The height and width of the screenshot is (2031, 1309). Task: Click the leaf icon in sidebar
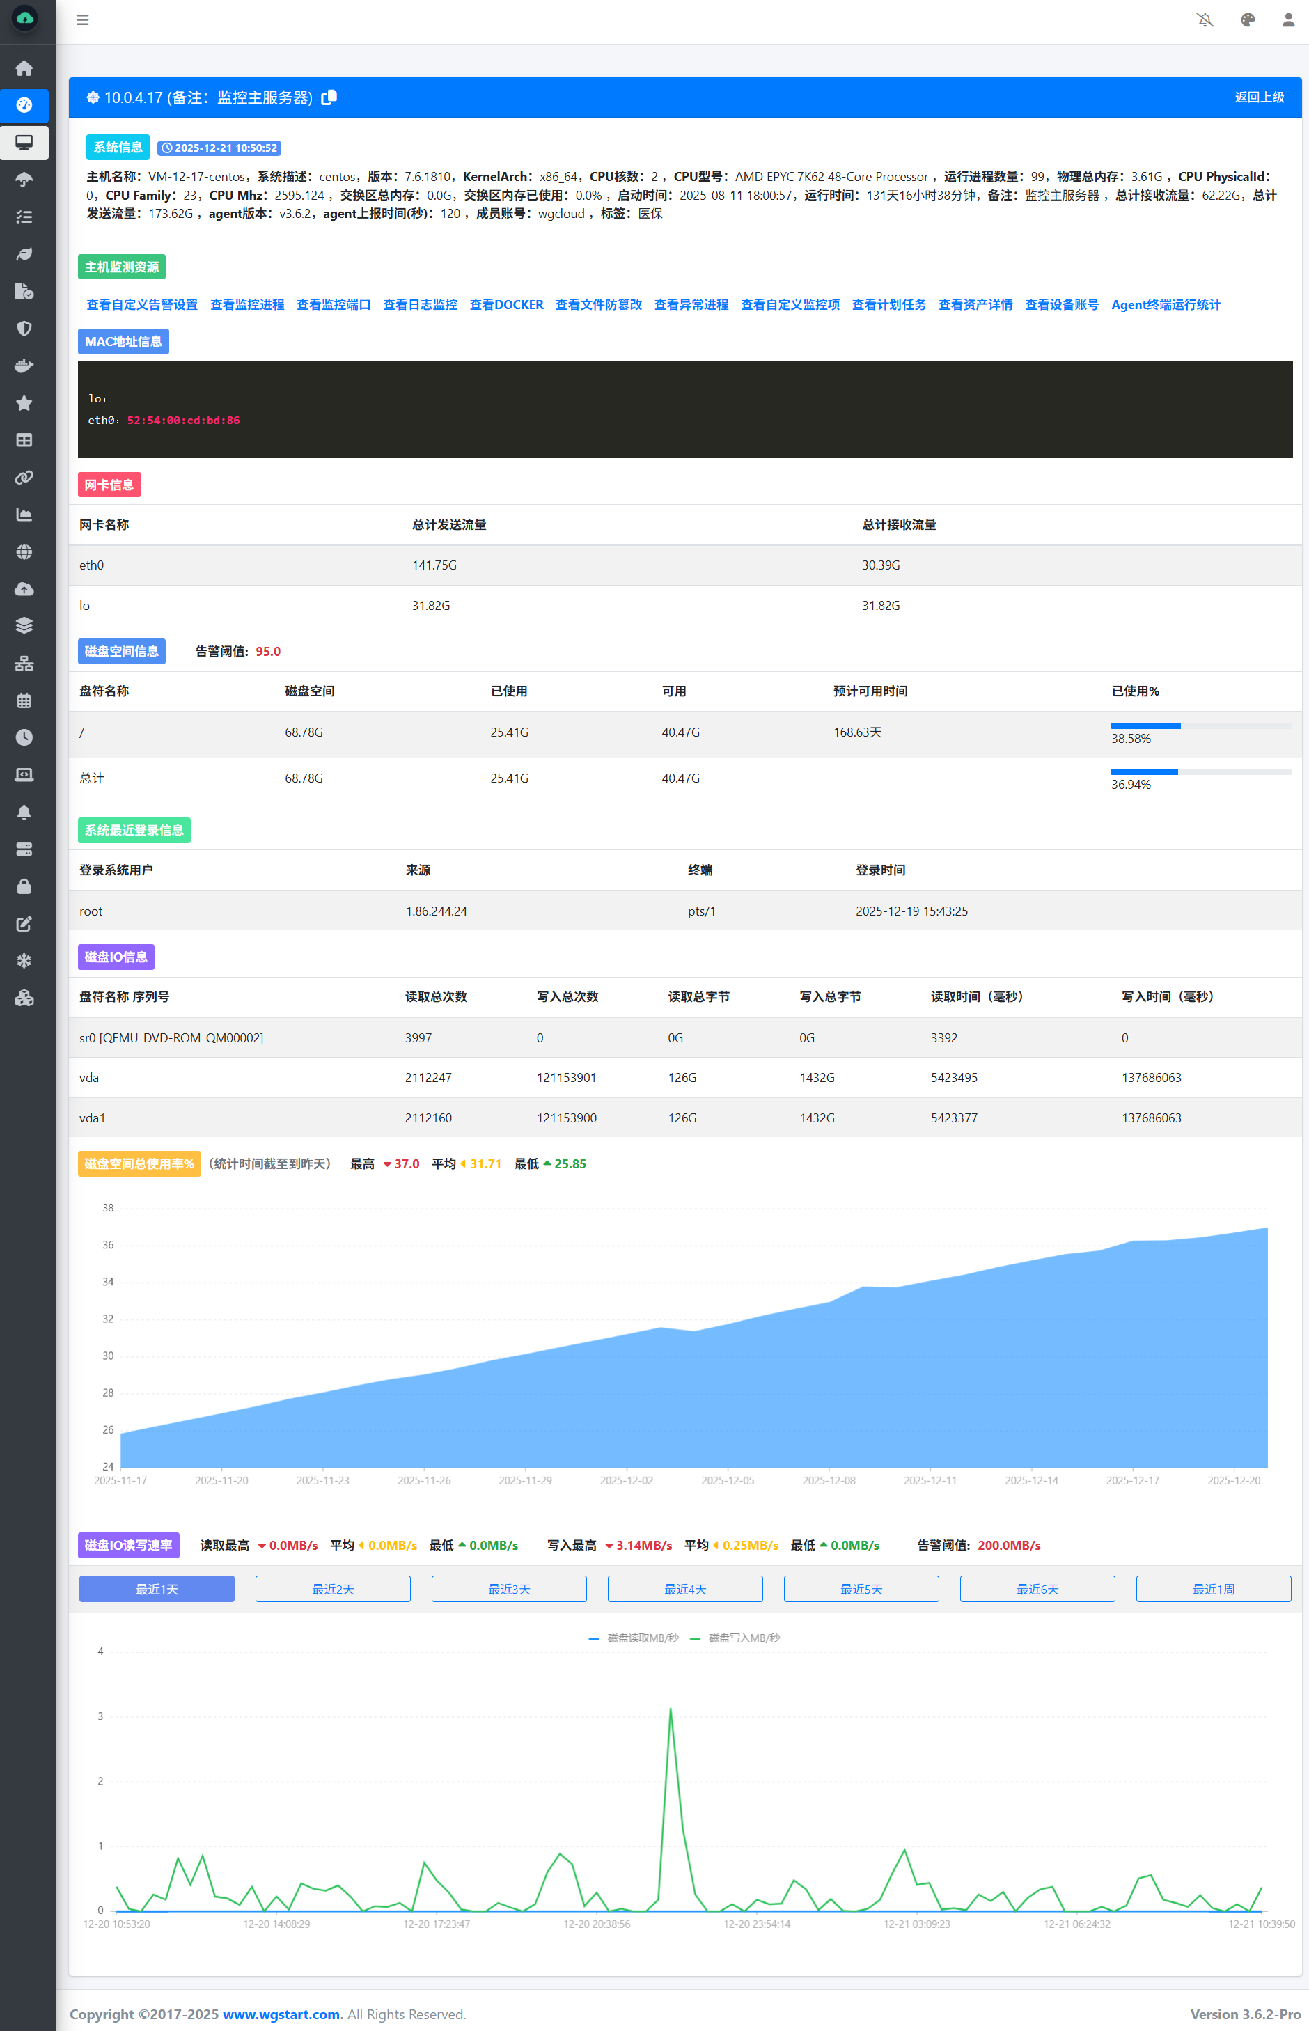[24, 254]
